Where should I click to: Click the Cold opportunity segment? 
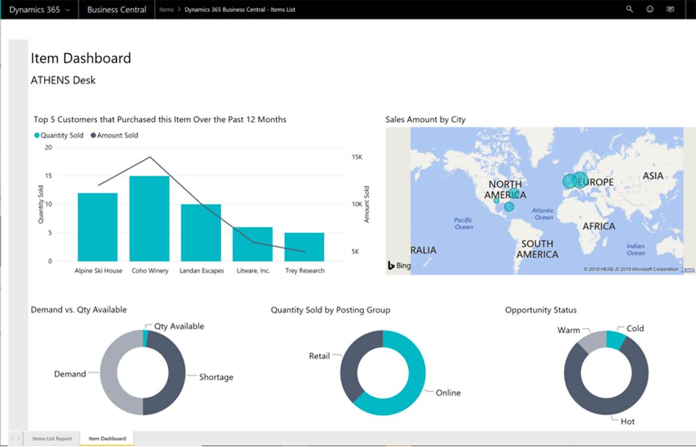[x=616, y=339]
